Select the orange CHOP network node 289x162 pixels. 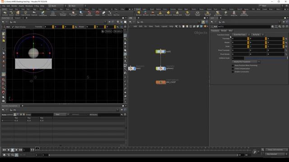point(161,82)
